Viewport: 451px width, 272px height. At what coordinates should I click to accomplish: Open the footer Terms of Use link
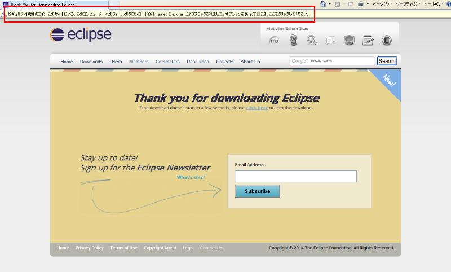[123, 248]
